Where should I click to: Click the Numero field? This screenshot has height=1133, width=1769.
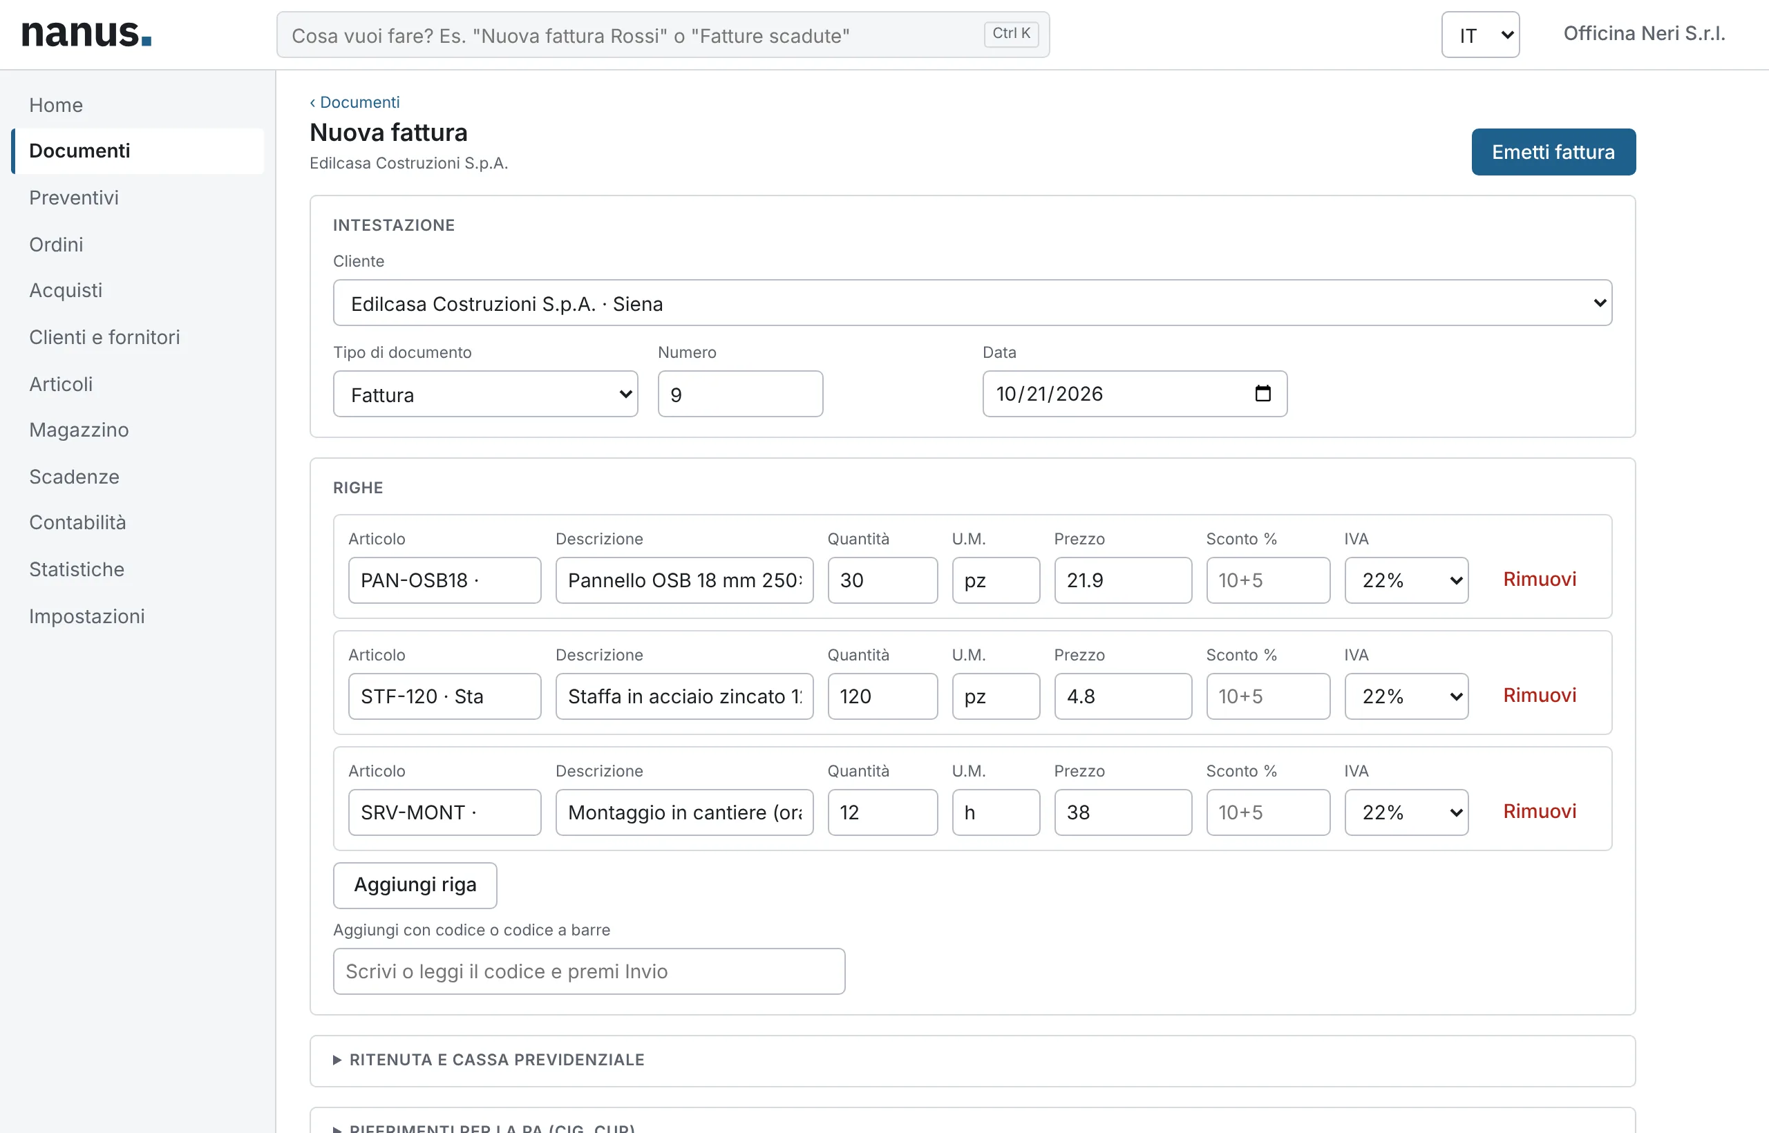coord(740,394)
